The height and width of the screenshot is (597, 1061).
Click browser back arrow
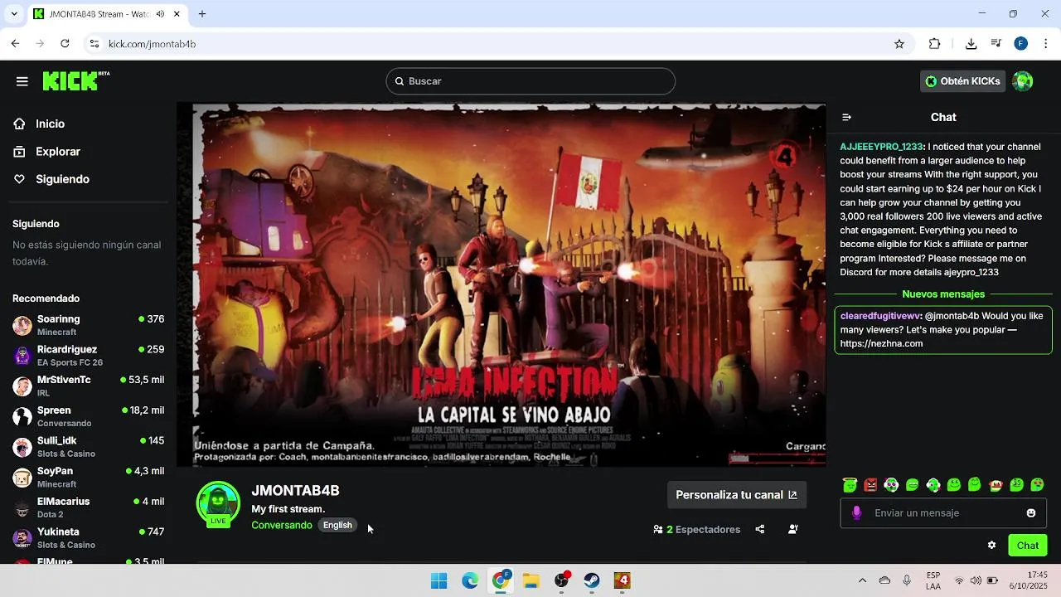pyautogui.click(x=15, y=44)
